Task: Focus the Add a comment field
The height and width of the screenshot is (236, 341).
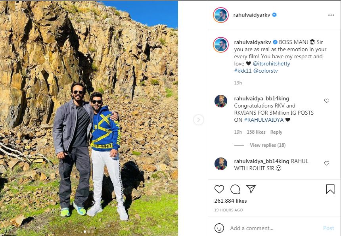Action: pyautogui.click(x=274, y=228)
